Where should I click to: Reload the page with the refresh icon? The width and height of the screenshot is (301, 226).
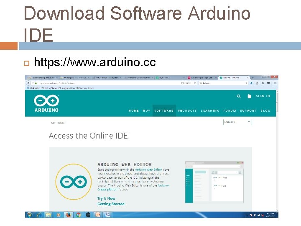point(195,83)
